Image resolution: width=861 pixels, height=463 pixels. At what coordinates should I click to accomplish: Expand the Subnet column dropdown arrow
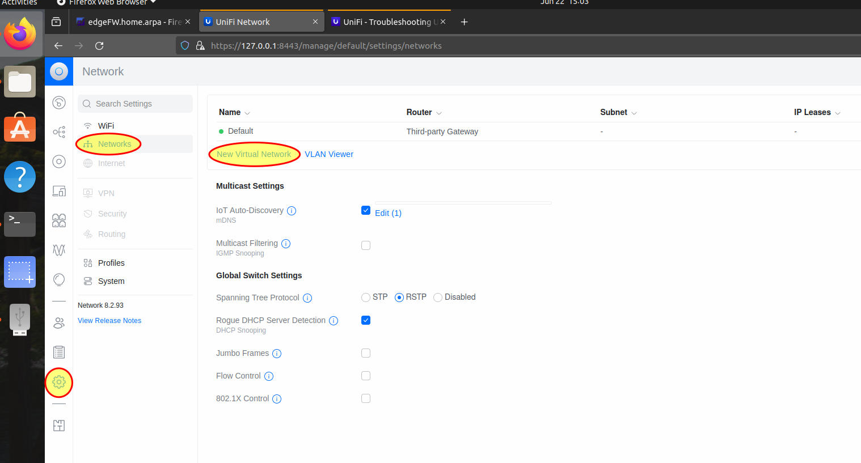(634, 113)
